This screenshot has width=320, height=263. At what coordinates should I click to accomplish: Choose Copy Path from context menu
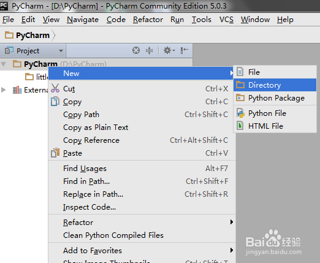click(142, 115)
